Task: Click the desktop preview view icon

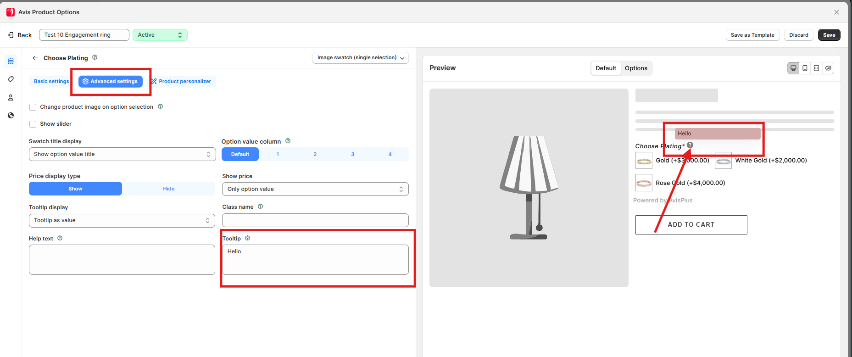Action: point(793,68)
